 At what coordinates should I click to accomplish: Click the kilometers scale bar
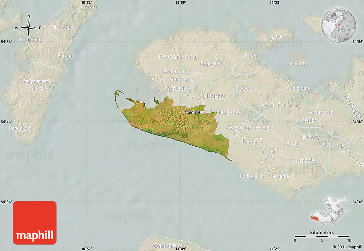pos(322,236)
